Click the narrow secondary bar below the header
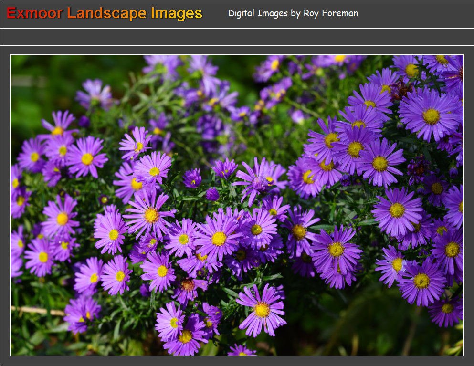 [x=237, y=36]
